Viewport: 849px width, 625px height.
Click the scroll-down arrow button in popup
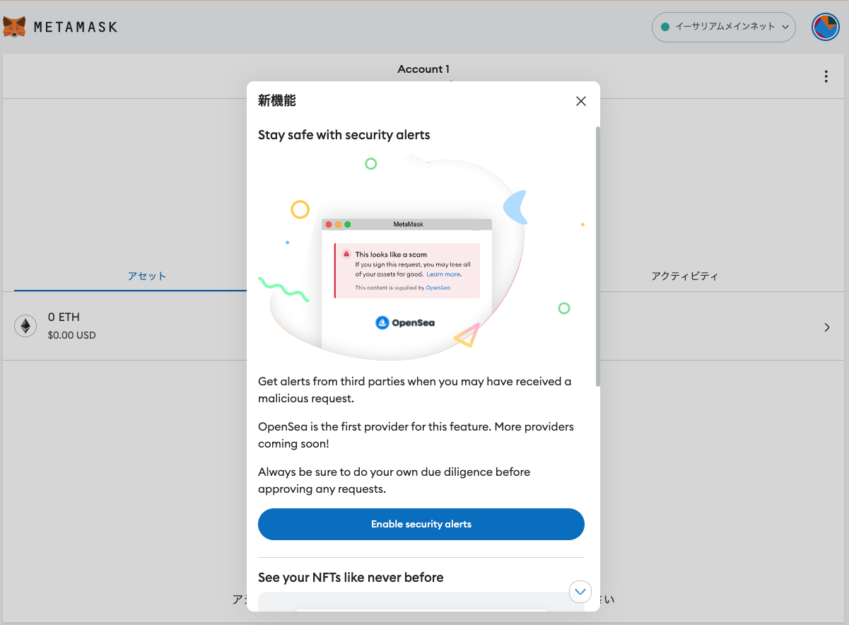580,591
